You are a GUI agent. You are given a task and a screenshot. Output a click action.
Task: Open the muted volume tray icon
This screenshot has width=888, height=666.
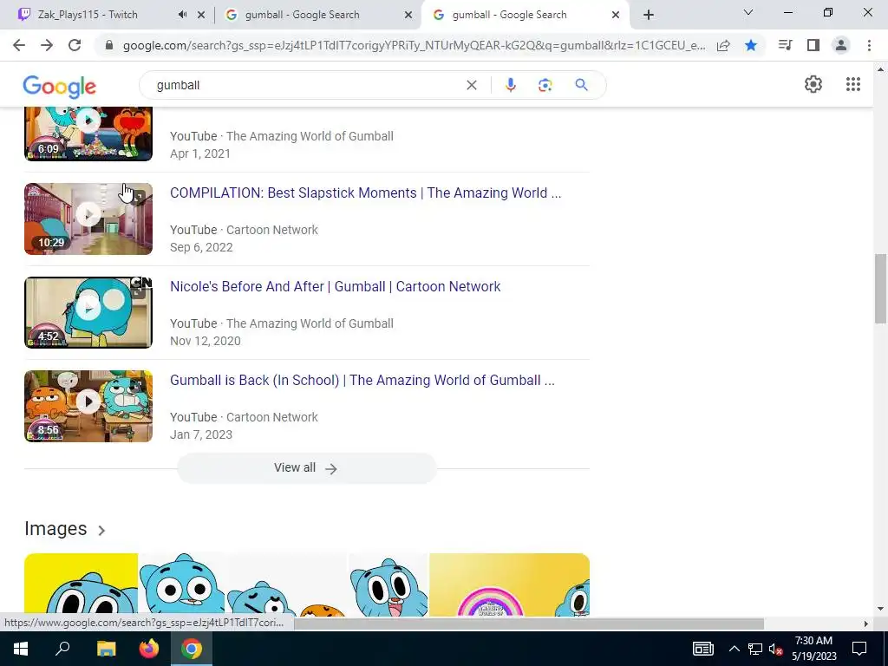click(x=775, y=649)
